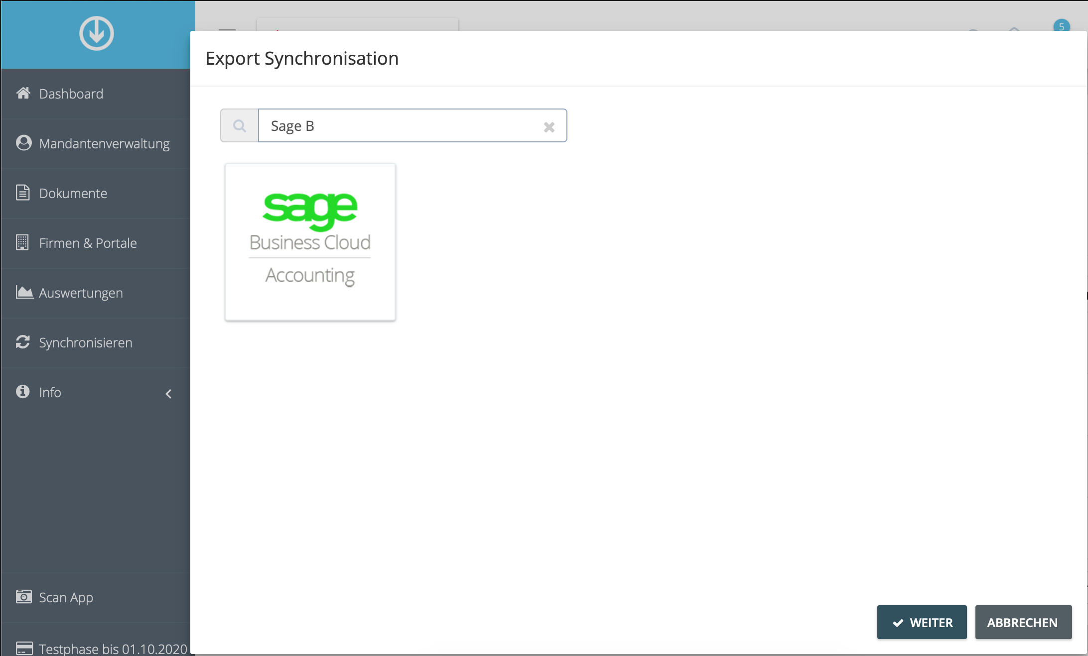The height and width of the screenshot is (656, 1088).
Task: Click the Testphase credit card icon
Action: coord(24,648)
